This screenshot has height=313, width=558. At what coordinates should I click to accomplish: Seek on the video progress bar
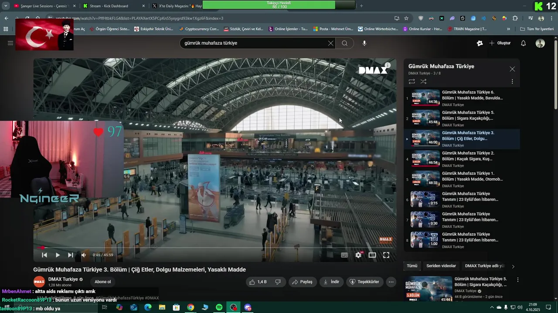[215, 248]
